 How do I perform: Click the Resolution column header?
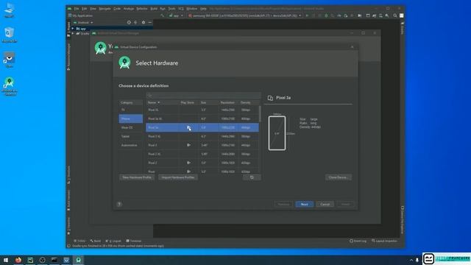228,102
